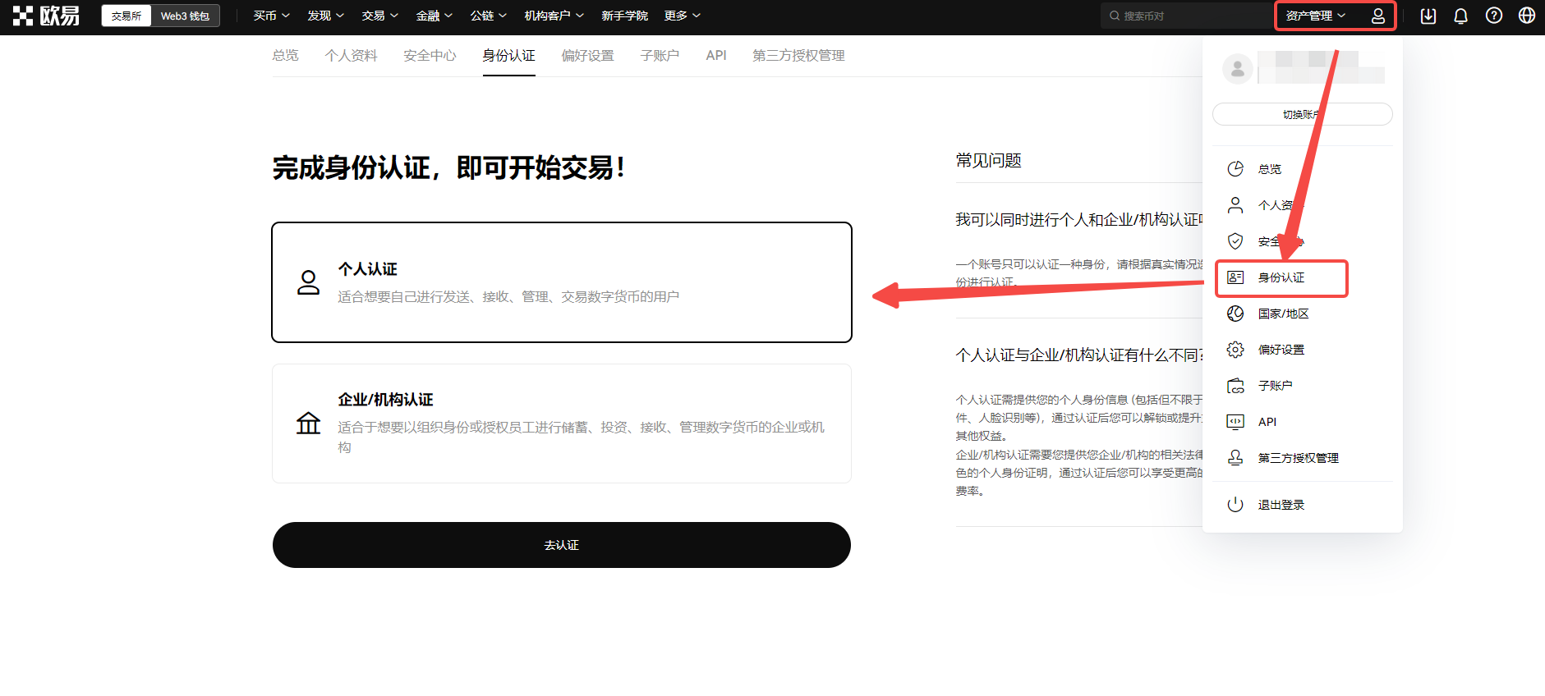This screenshot has height=696, width=1545.
Task: Click the power icon beside 退出登录
Action: pyautogui.click(x=1235, y=505)
